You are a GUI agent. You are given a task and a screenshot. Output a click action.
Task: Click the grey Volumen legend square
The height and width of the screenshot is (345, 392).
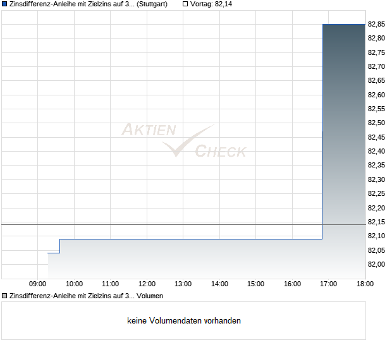pyautogui.click(x=4, y=296)
